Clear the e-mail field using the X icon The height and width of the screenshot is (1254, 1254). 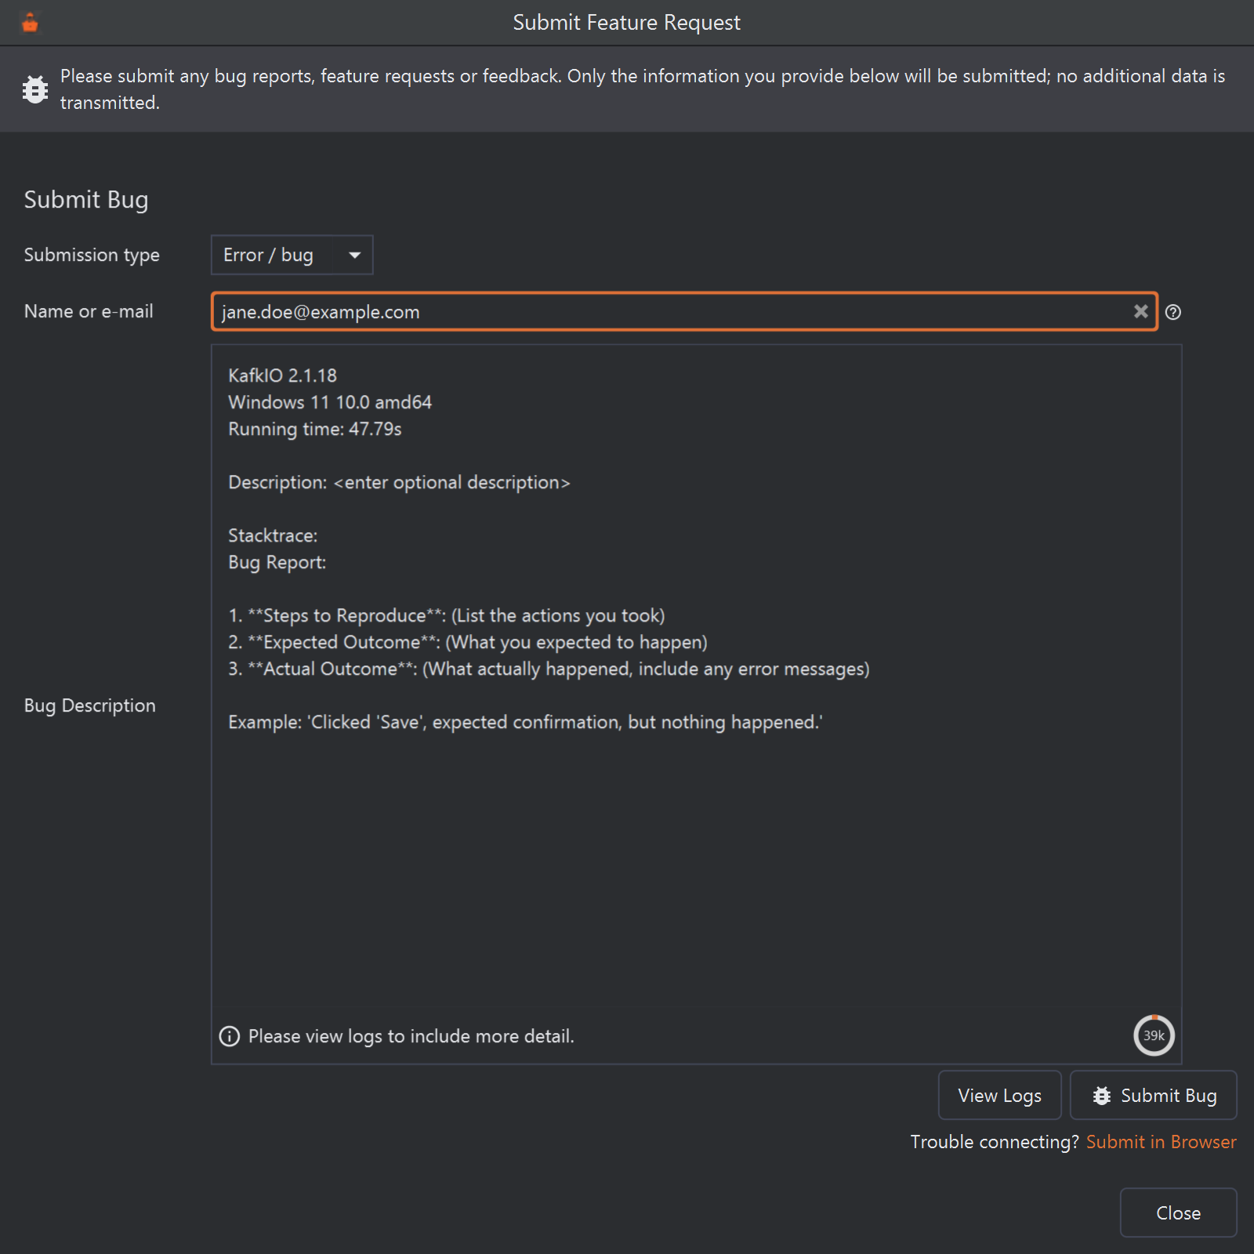click(x=1140, y=311)
